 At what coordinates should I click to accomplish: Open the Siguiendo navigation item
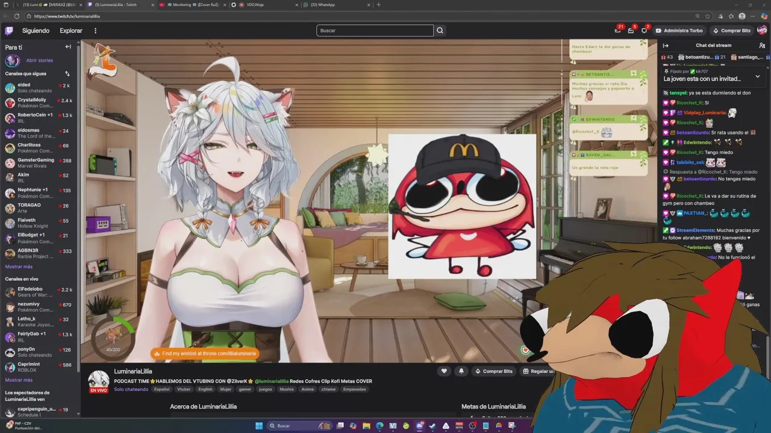[x=36, y=31]
